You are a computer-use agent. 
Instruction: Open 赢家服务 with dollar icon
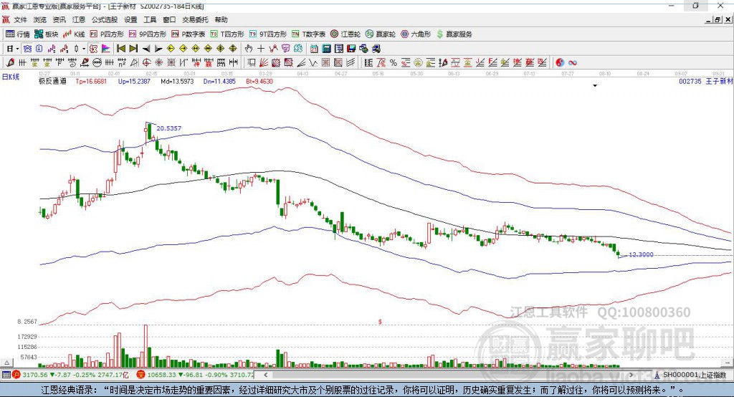coord(454,34)
